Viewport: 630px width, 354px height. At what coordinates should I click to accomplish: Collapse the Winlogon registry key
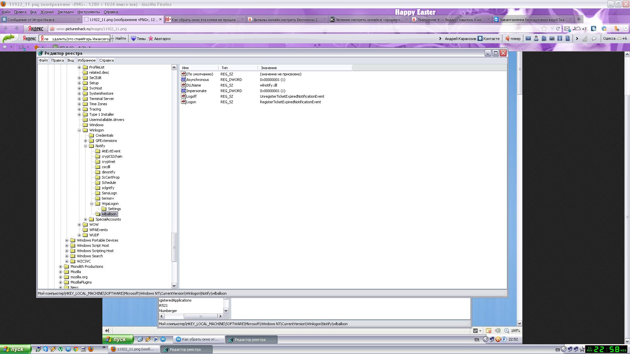[79, 130]
